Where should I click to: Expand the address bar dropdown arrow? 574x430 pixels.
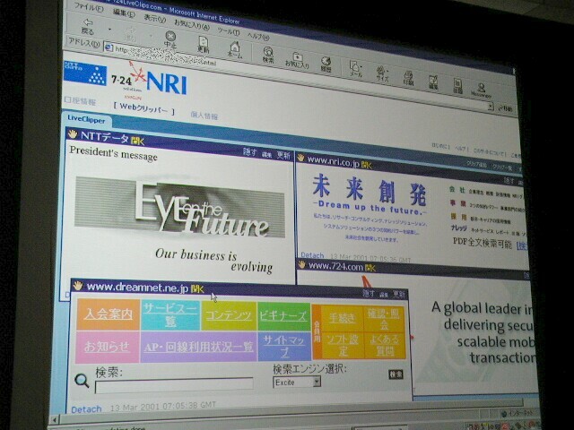491,107
